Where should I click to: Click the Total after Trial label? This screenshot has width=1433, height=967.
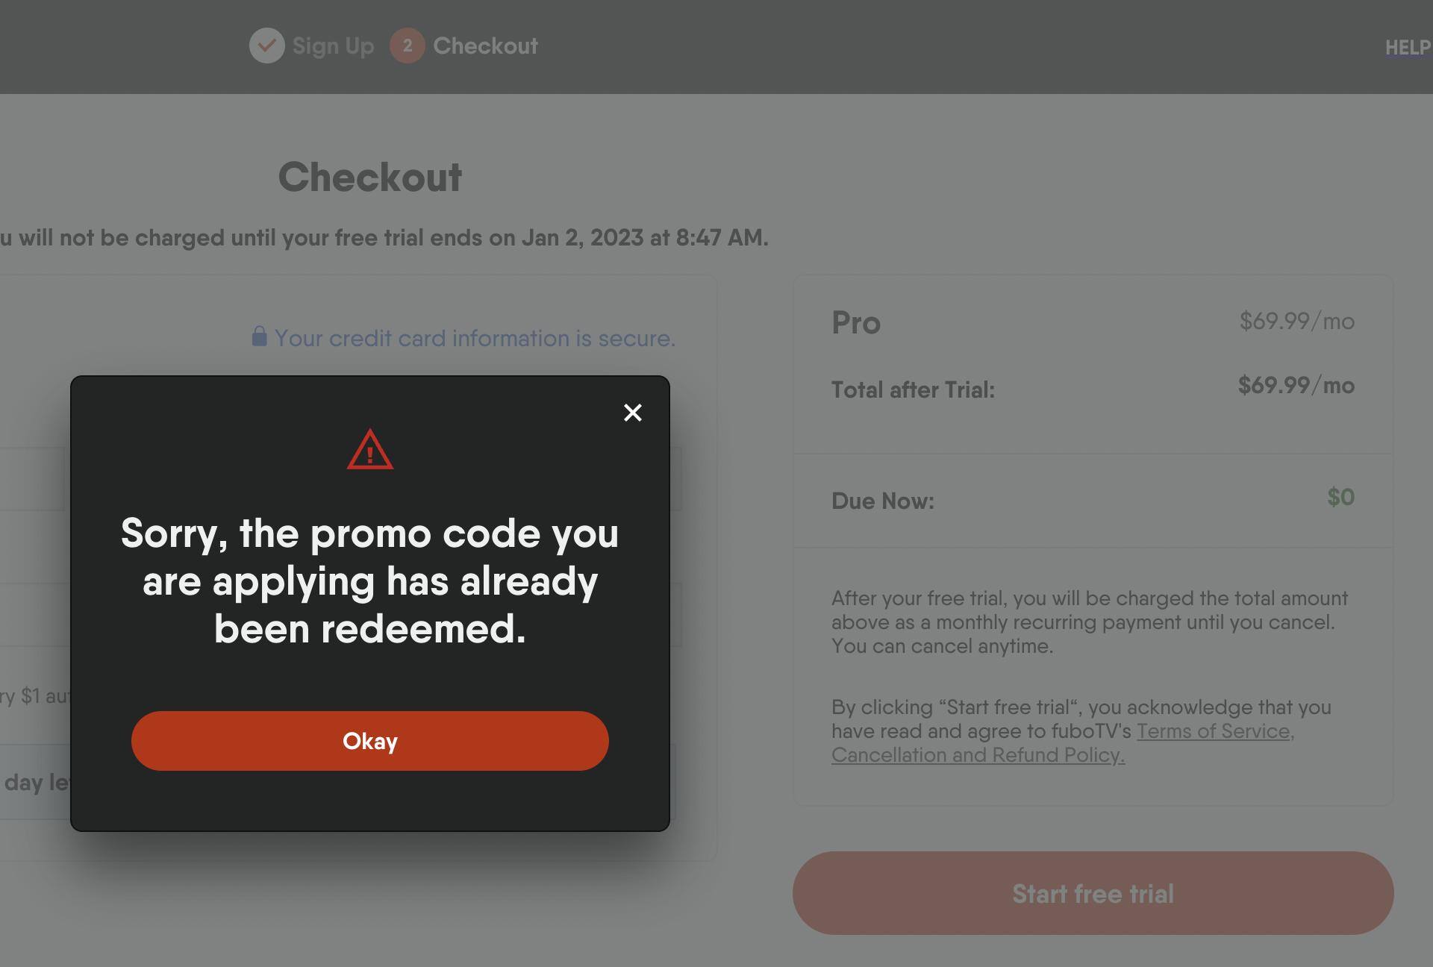coord(913,389)
